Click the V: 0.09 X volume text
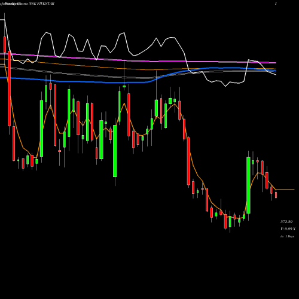The image size is (299, 299). point(288,229)
